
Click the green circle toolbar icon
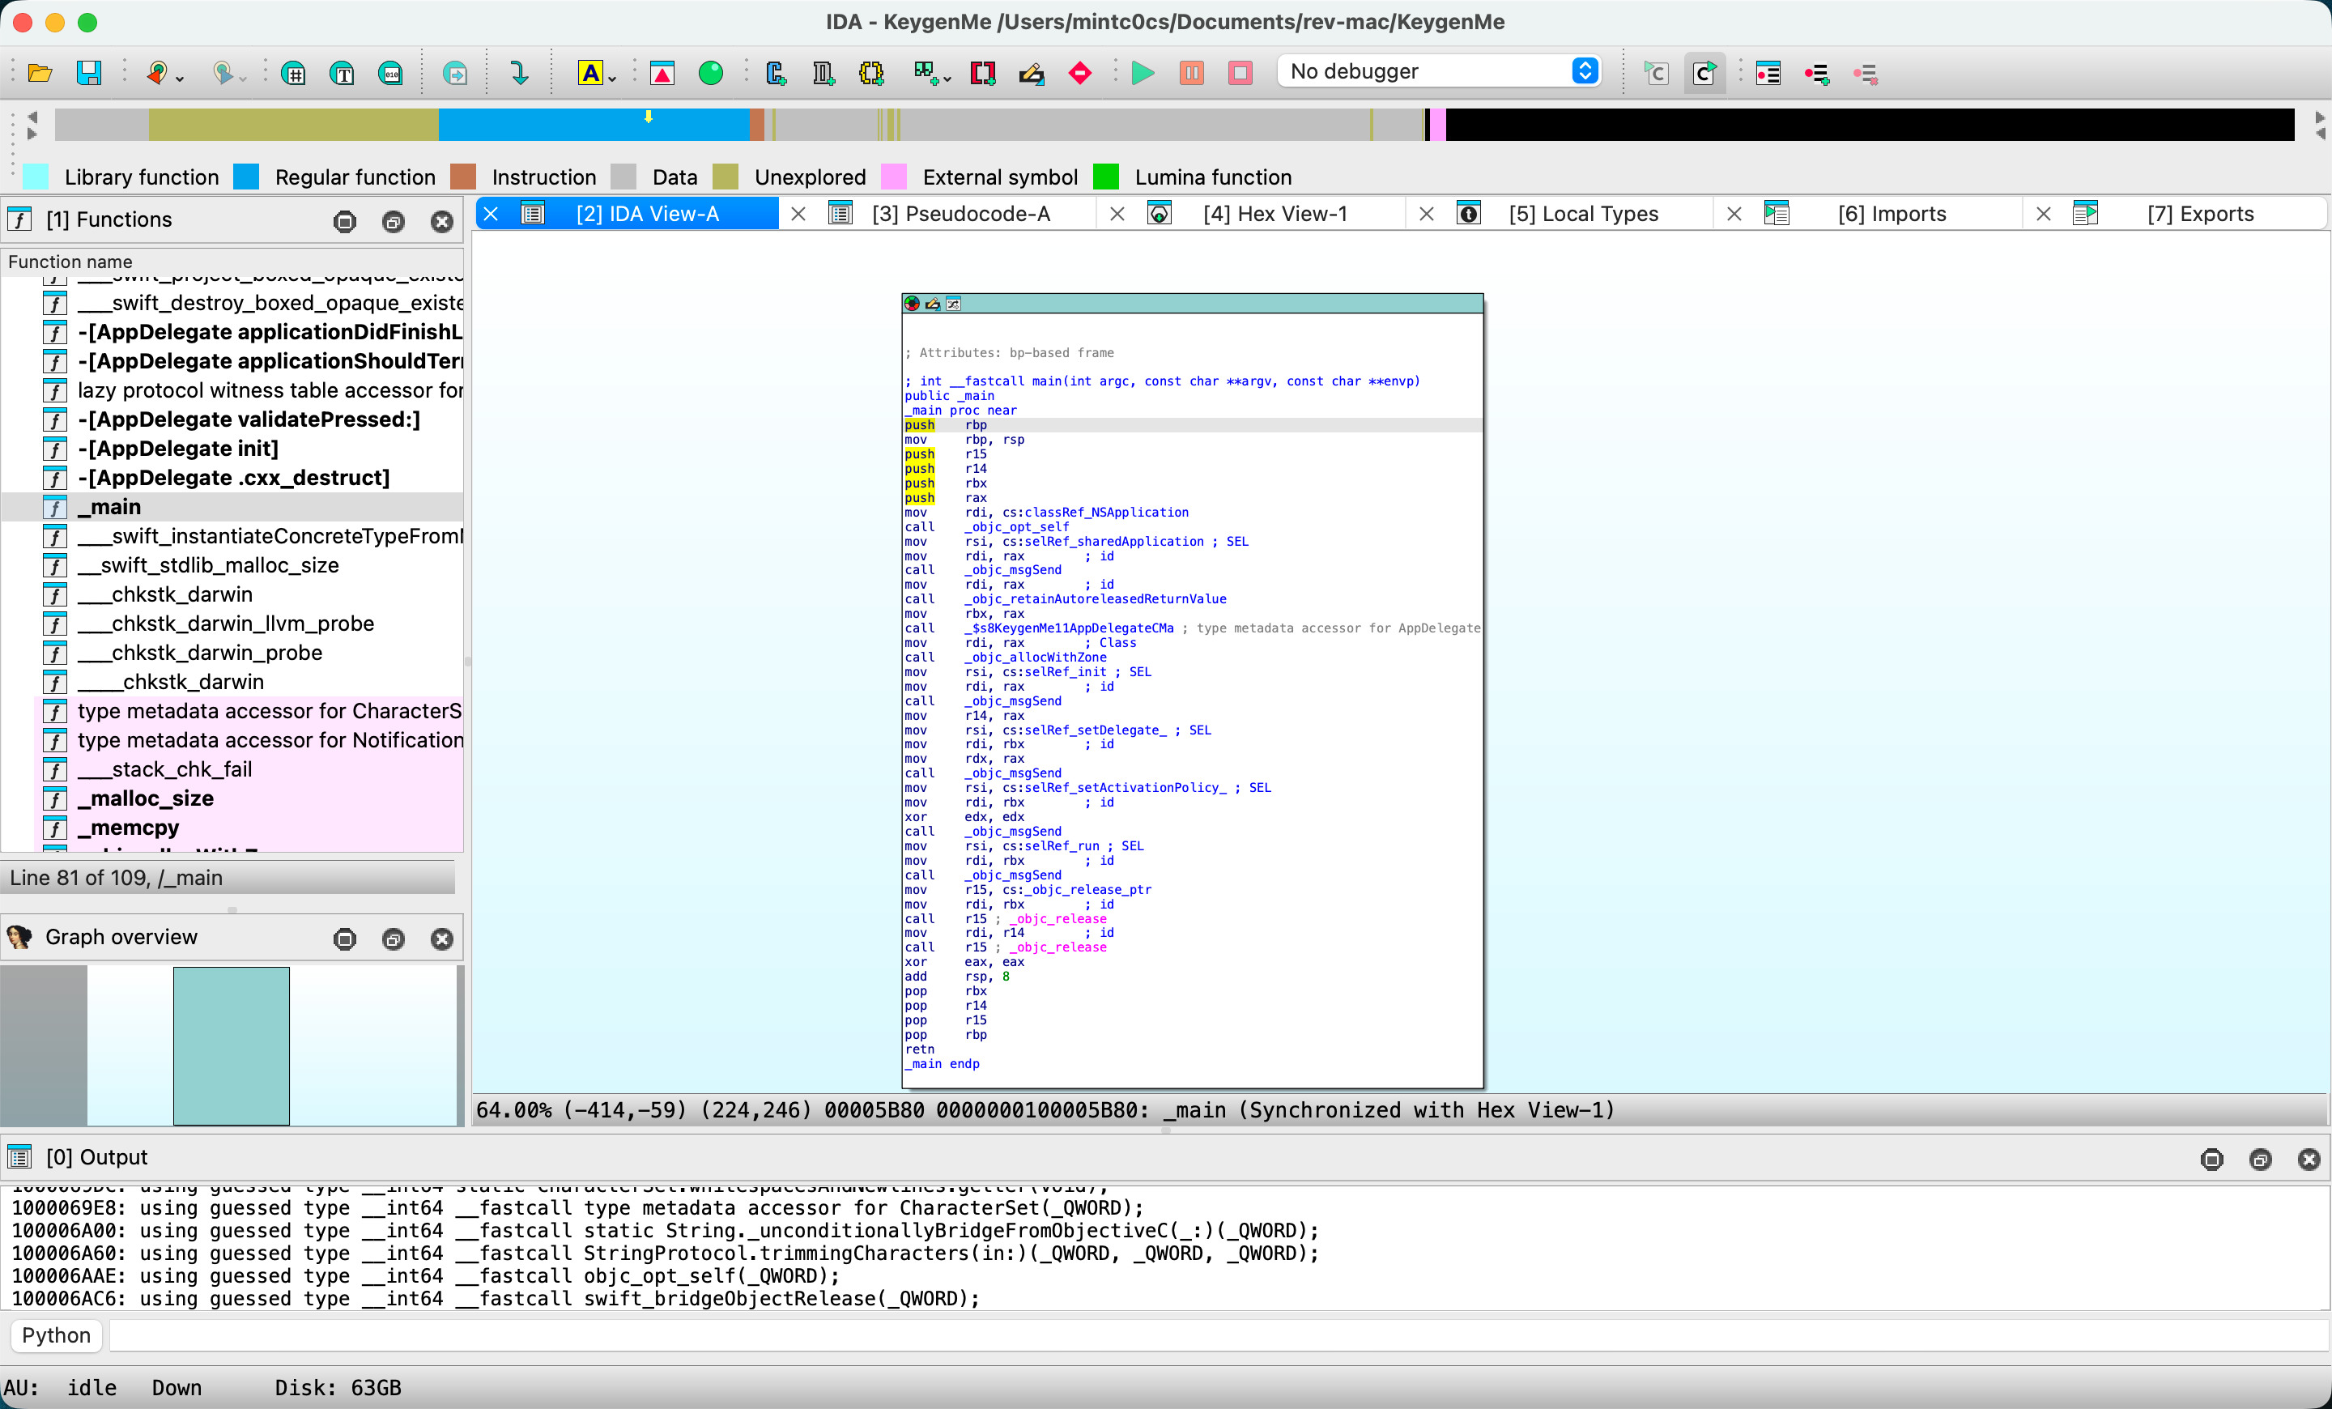point(711,73)
